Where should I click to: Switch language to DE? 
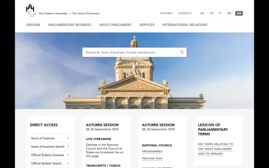tap(202, 13)
